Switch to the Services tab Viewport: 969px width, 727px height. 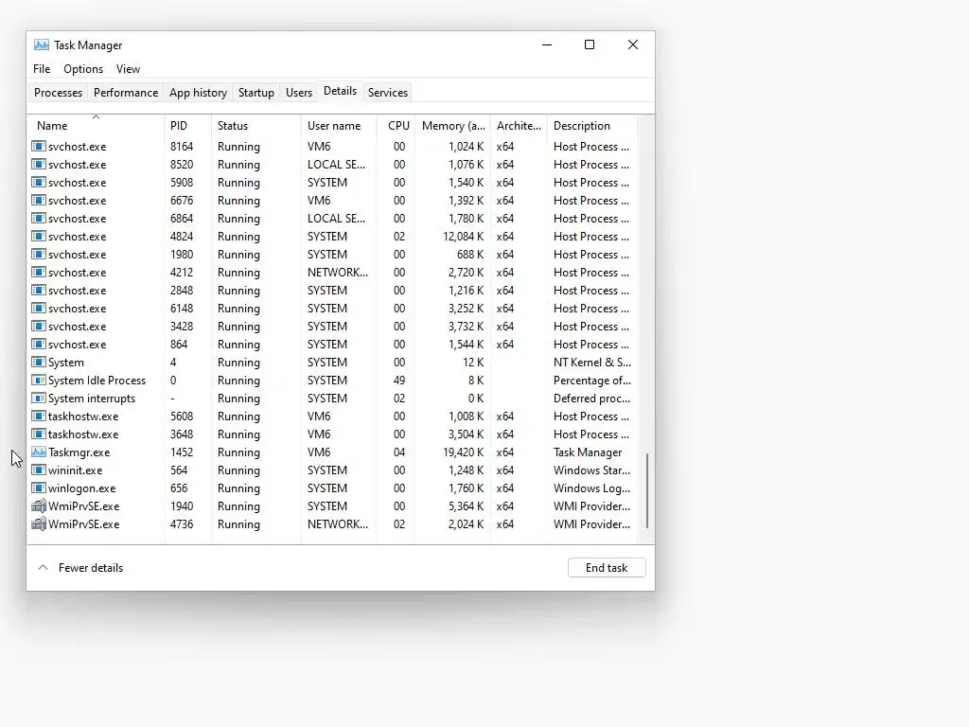[x=387, y=92]
